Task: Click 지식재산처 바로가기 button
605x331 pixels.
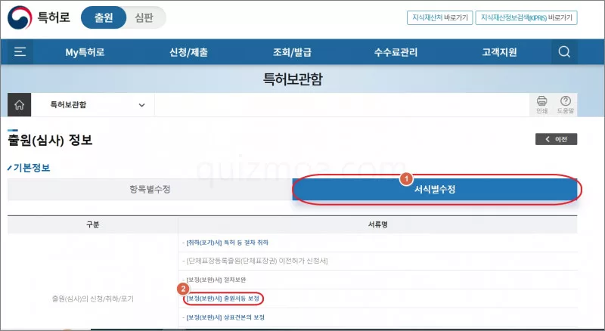Action: [440, 17]
